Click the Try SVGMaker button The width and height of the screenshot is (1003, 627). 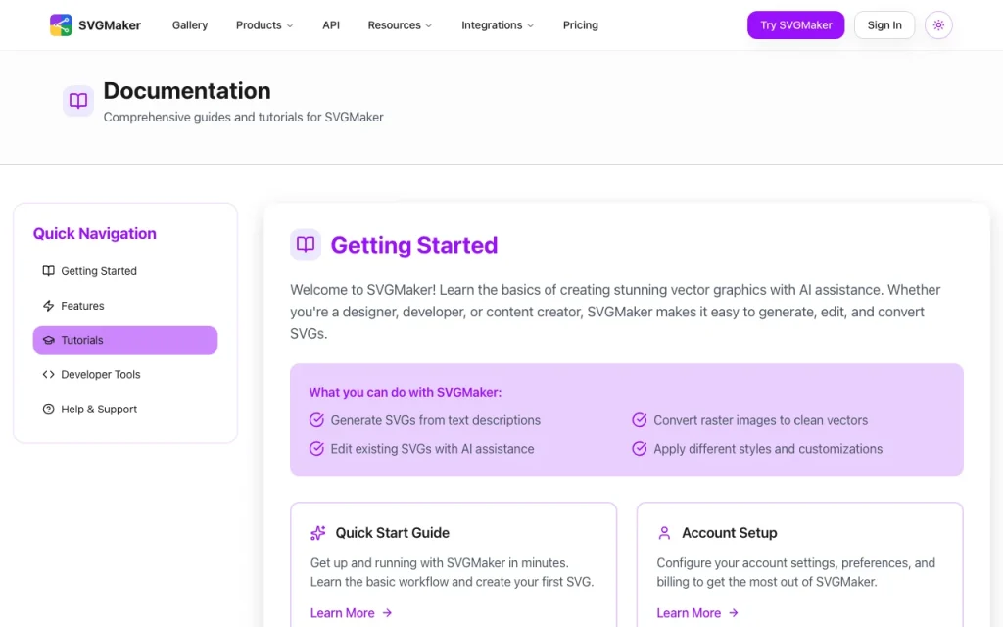795,24
